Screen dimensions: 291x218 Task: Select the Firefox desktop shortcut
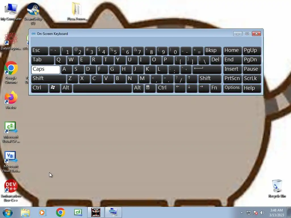click(11, 100)
